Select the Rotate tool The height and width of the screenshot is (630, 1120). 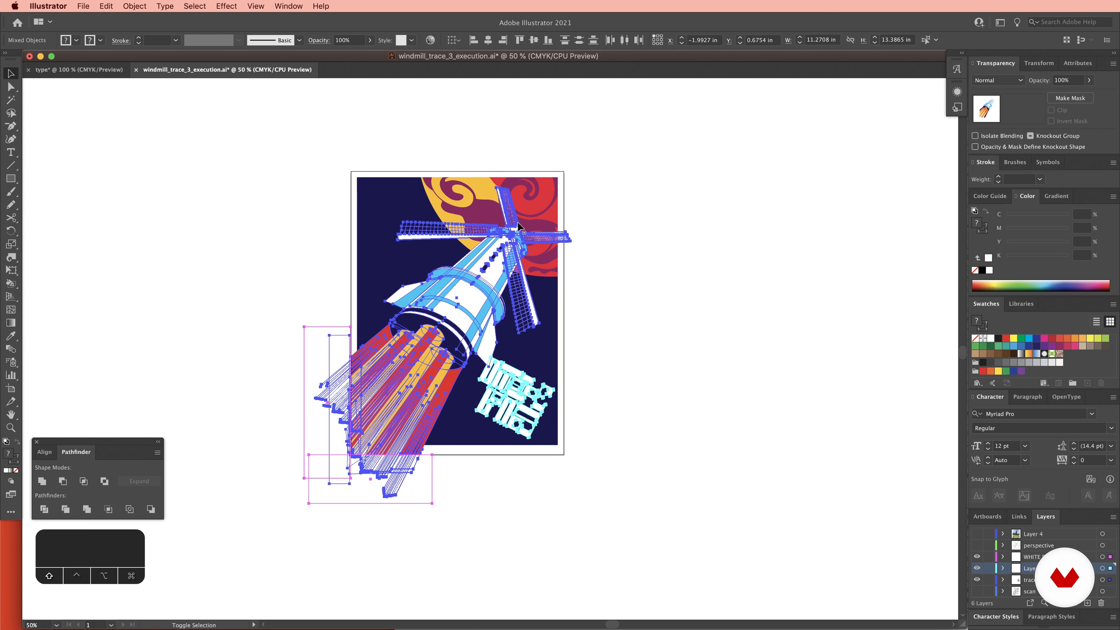coord(11,230)
